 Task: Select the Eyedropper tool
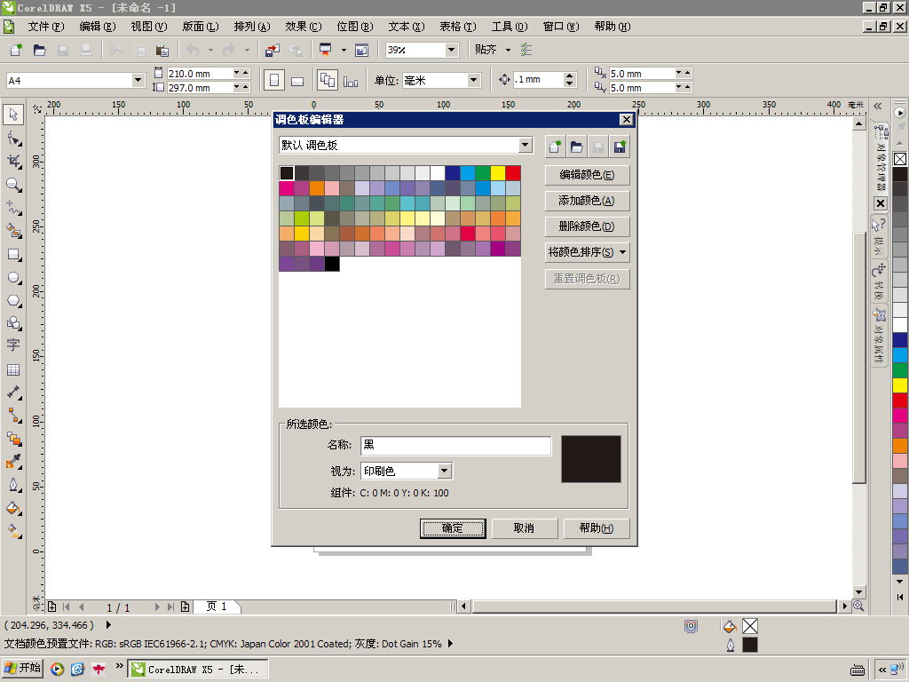[x=13, y=462]
